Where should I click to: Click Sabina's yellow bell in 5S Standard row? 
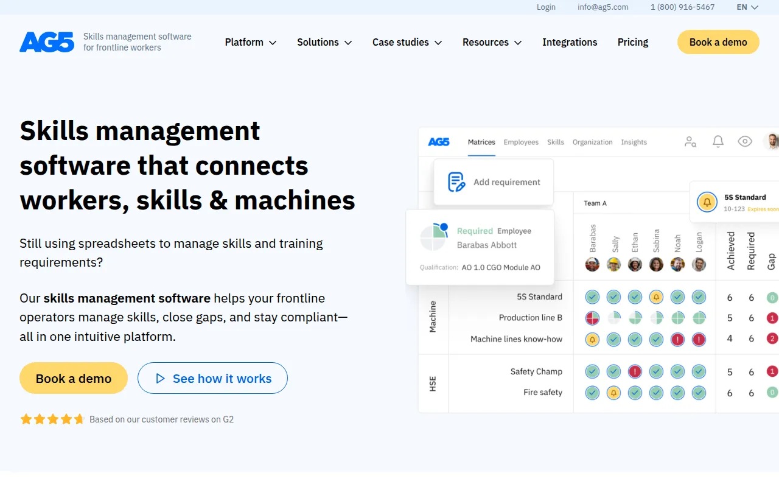pos(656,297)
